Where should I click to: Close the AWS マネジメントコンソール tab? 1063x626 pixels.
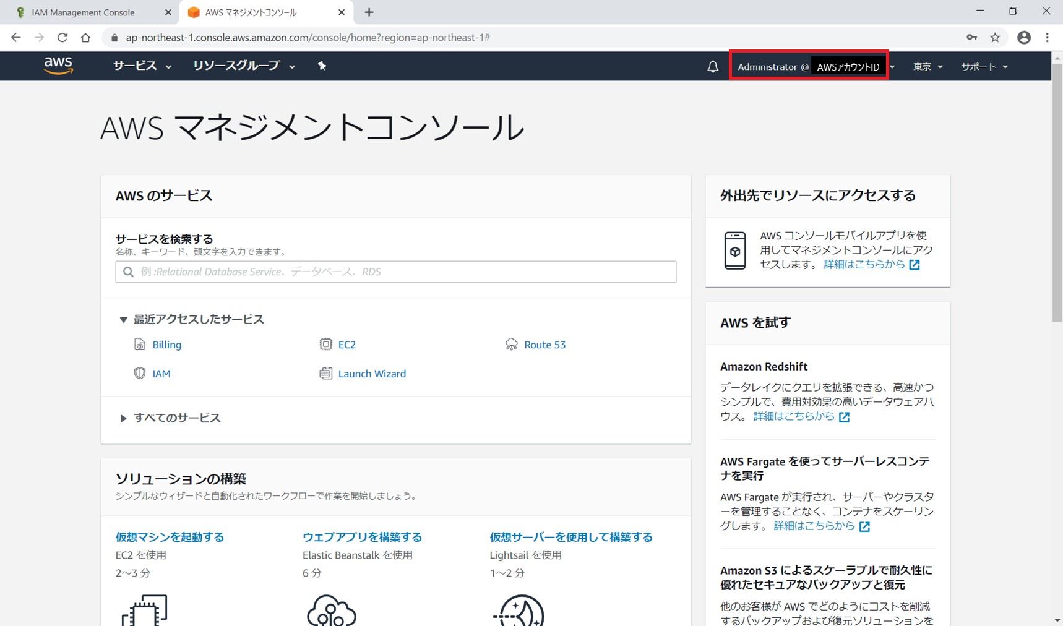pos(342,12)
